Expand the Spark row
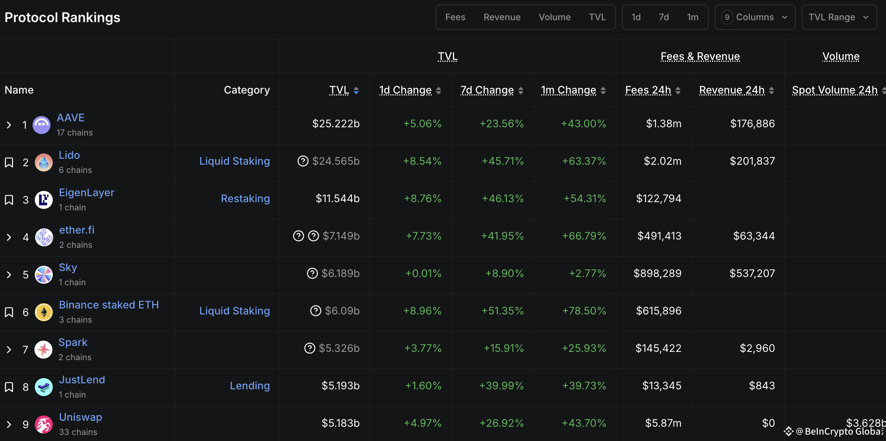 (9, 350)
